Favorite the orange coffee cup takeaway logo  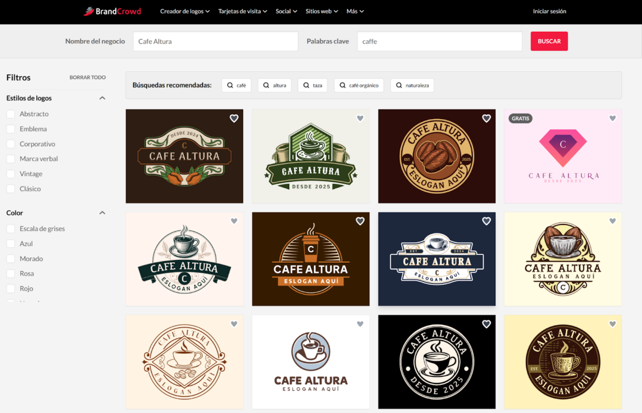coord(360,221)
